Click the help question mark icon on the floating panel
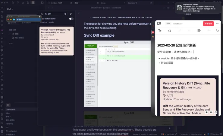The width and height of the screenshot is (223, 136). (215, 112)
